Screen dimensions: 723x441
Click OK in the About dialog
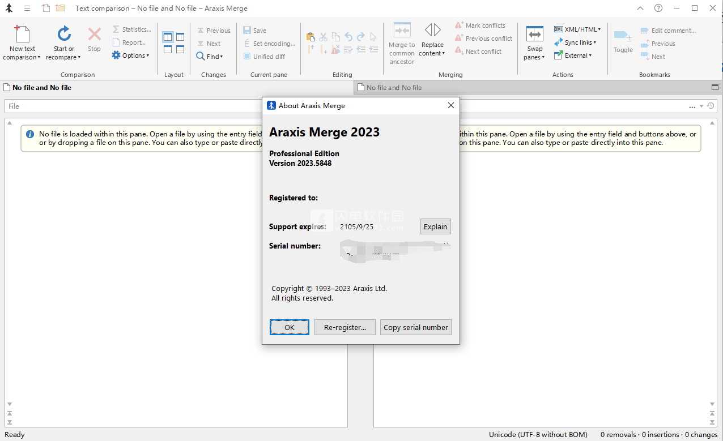[x=290, y=327]
